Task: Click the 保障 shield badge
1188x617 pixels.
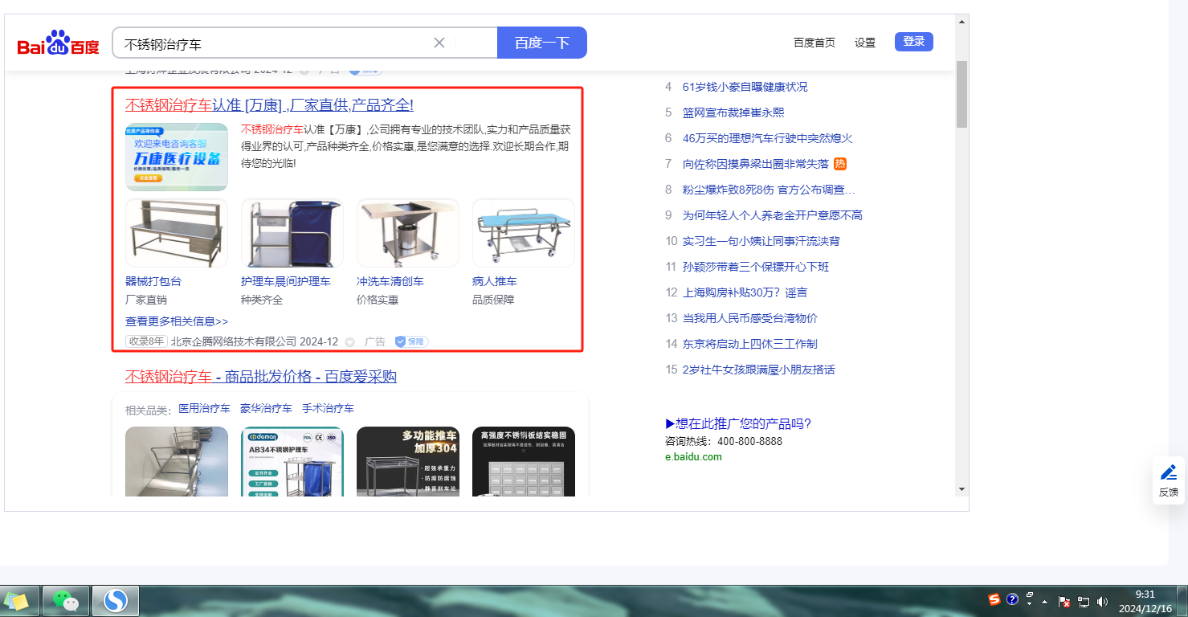Action: (411, 342)
